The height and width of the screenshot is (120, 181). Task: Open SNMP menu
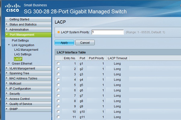pos(28,109)
